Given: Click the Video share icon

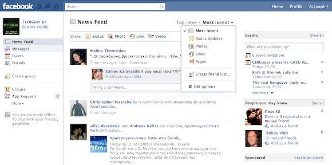Looking at the screenshot, I should pyautogui.click(x=151, y=36).
